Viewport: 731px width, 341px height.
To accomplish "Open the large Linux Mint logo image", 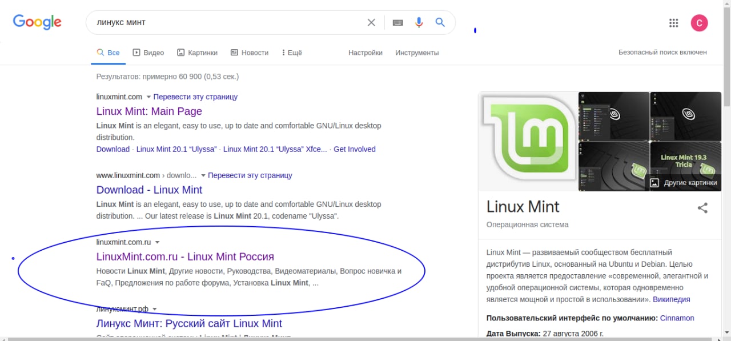I will (528, 142).
